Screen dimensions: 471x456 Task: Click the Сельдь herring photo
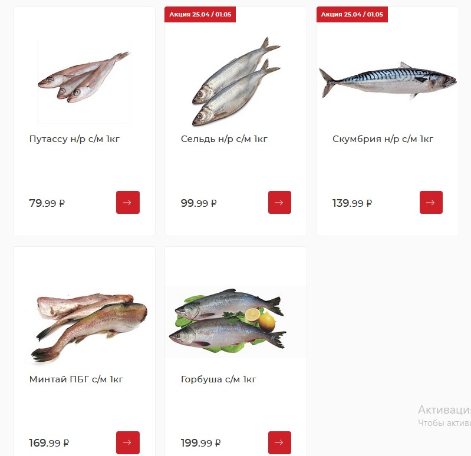tap(236, 81)
